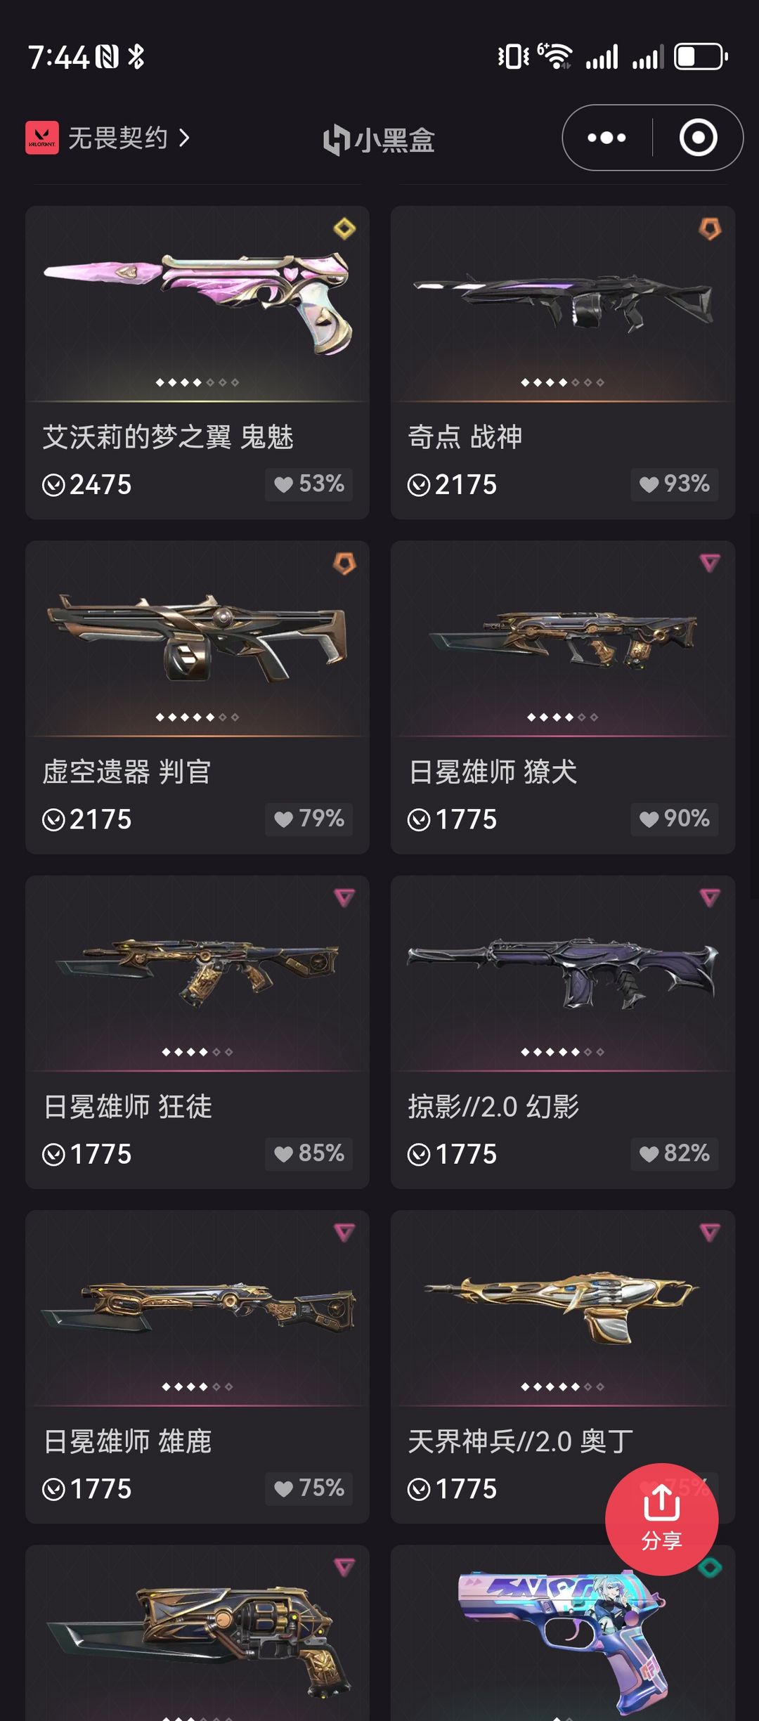Tap the mini-program close circle icon
The image size is (759, 1721).
click(698, 138)
